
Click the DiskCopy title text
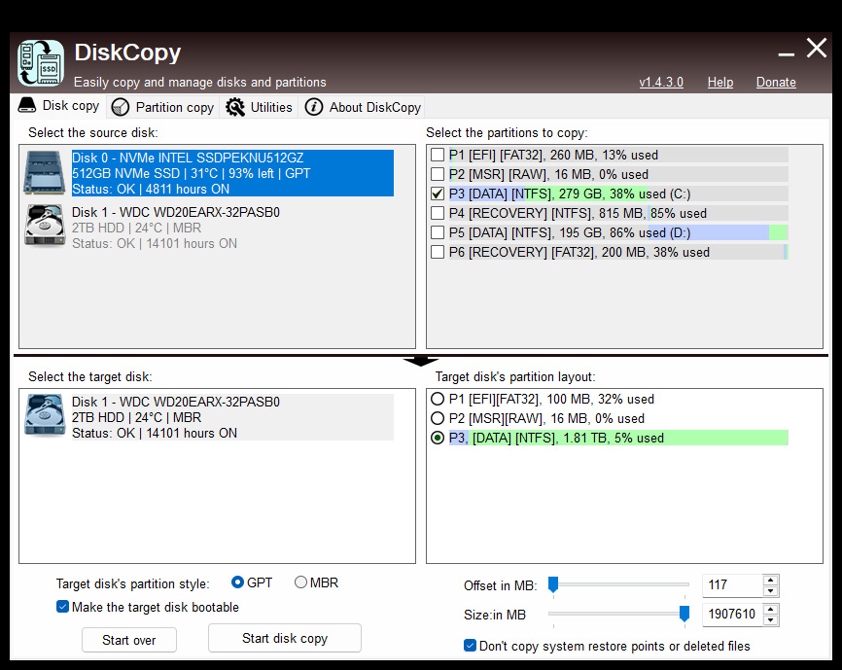pyautogui.click(x=127, y=53)
